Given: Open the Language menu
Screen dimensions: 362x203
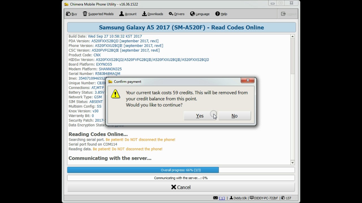Looking at the screenshot, I should click(x=200, y=14).
